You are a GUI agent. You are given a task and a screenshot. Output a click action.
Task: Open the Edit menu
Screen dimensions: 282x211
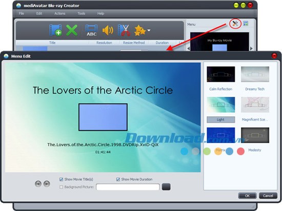click(x=39, y=13)
